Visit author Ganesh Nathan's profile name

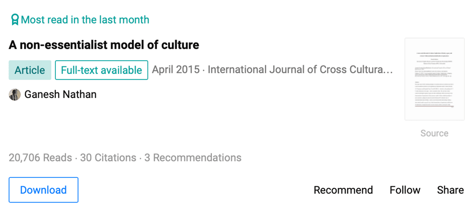tap(60, 94)
